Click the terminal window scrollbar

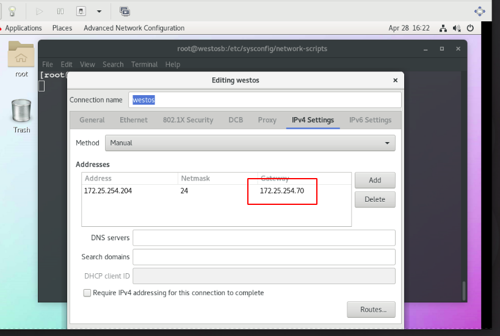464,290
